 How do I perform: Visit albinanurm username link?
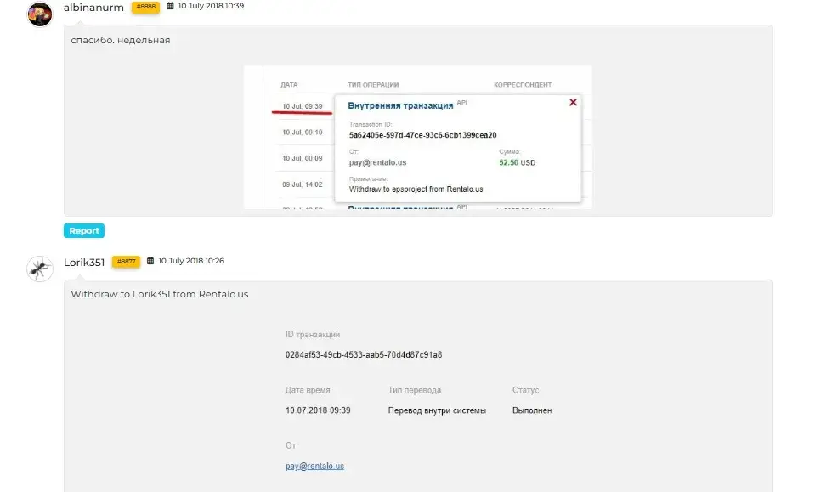93,8
